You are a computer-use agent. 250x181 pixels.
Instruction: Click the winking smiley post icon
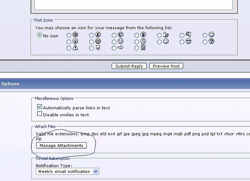[x=212, y=34]
